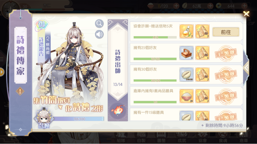Click the 98/100 summon progress bar
257x144 pixels.
[x=79, y=119]
